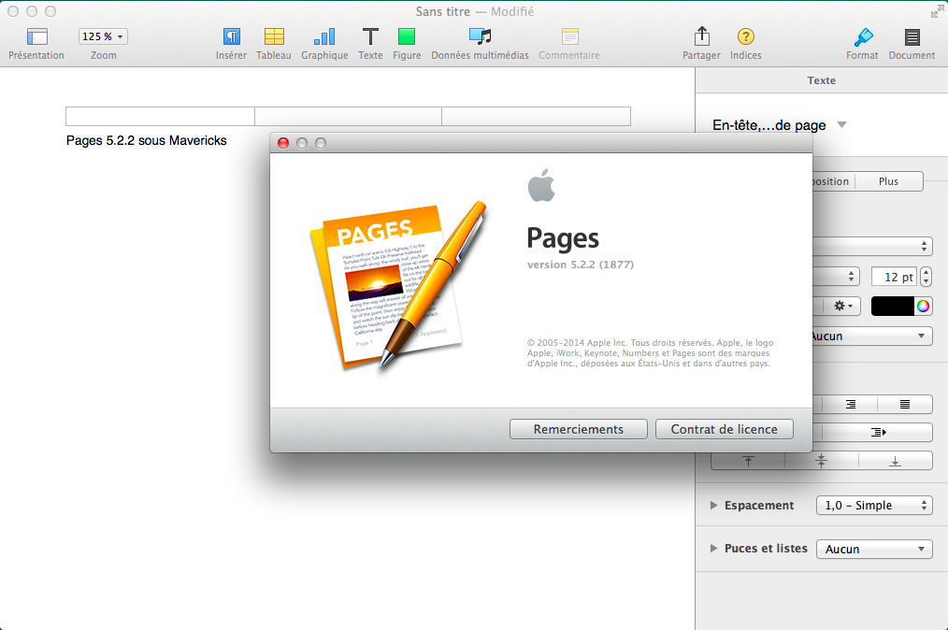Show help tips with Indices
Viewport: 948px width, 630px height.
[745, 36]
